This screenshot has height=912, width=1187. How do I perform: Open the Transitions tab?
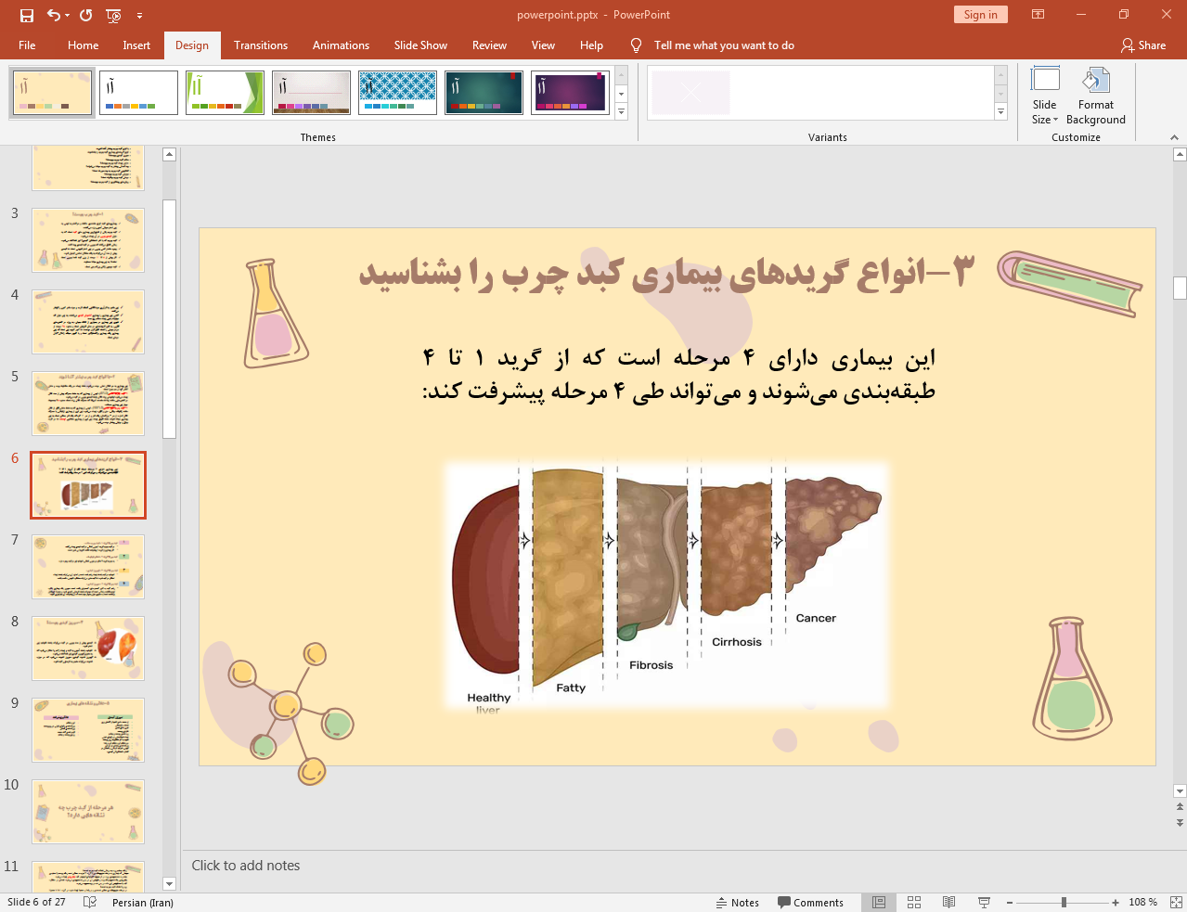tap(261, 45)
